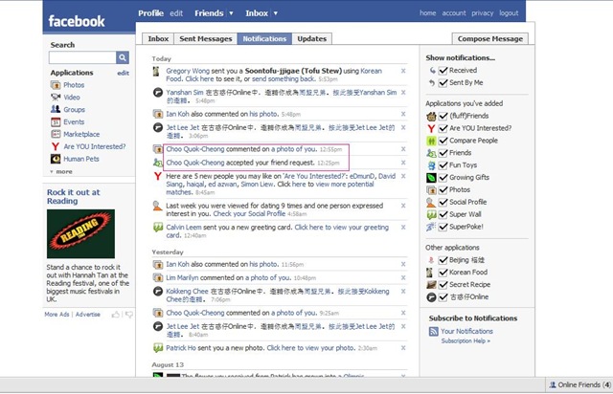Click the thumbs down icon below ad
Image resolution: width=613 pixels, height=394 pixels.
128,314
